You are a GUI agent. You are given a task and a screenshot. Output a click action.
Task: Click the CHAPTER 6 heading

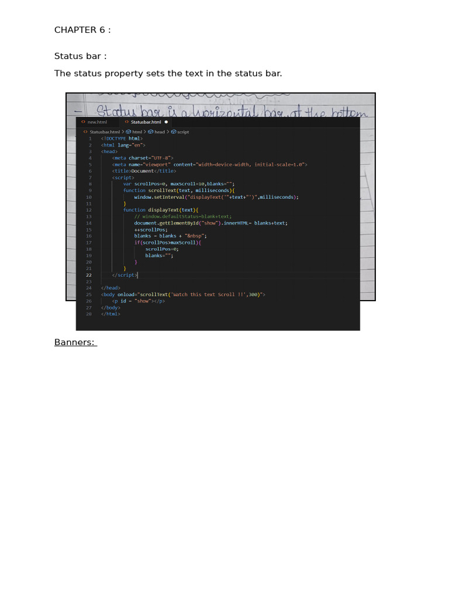[x=82, y=30]
